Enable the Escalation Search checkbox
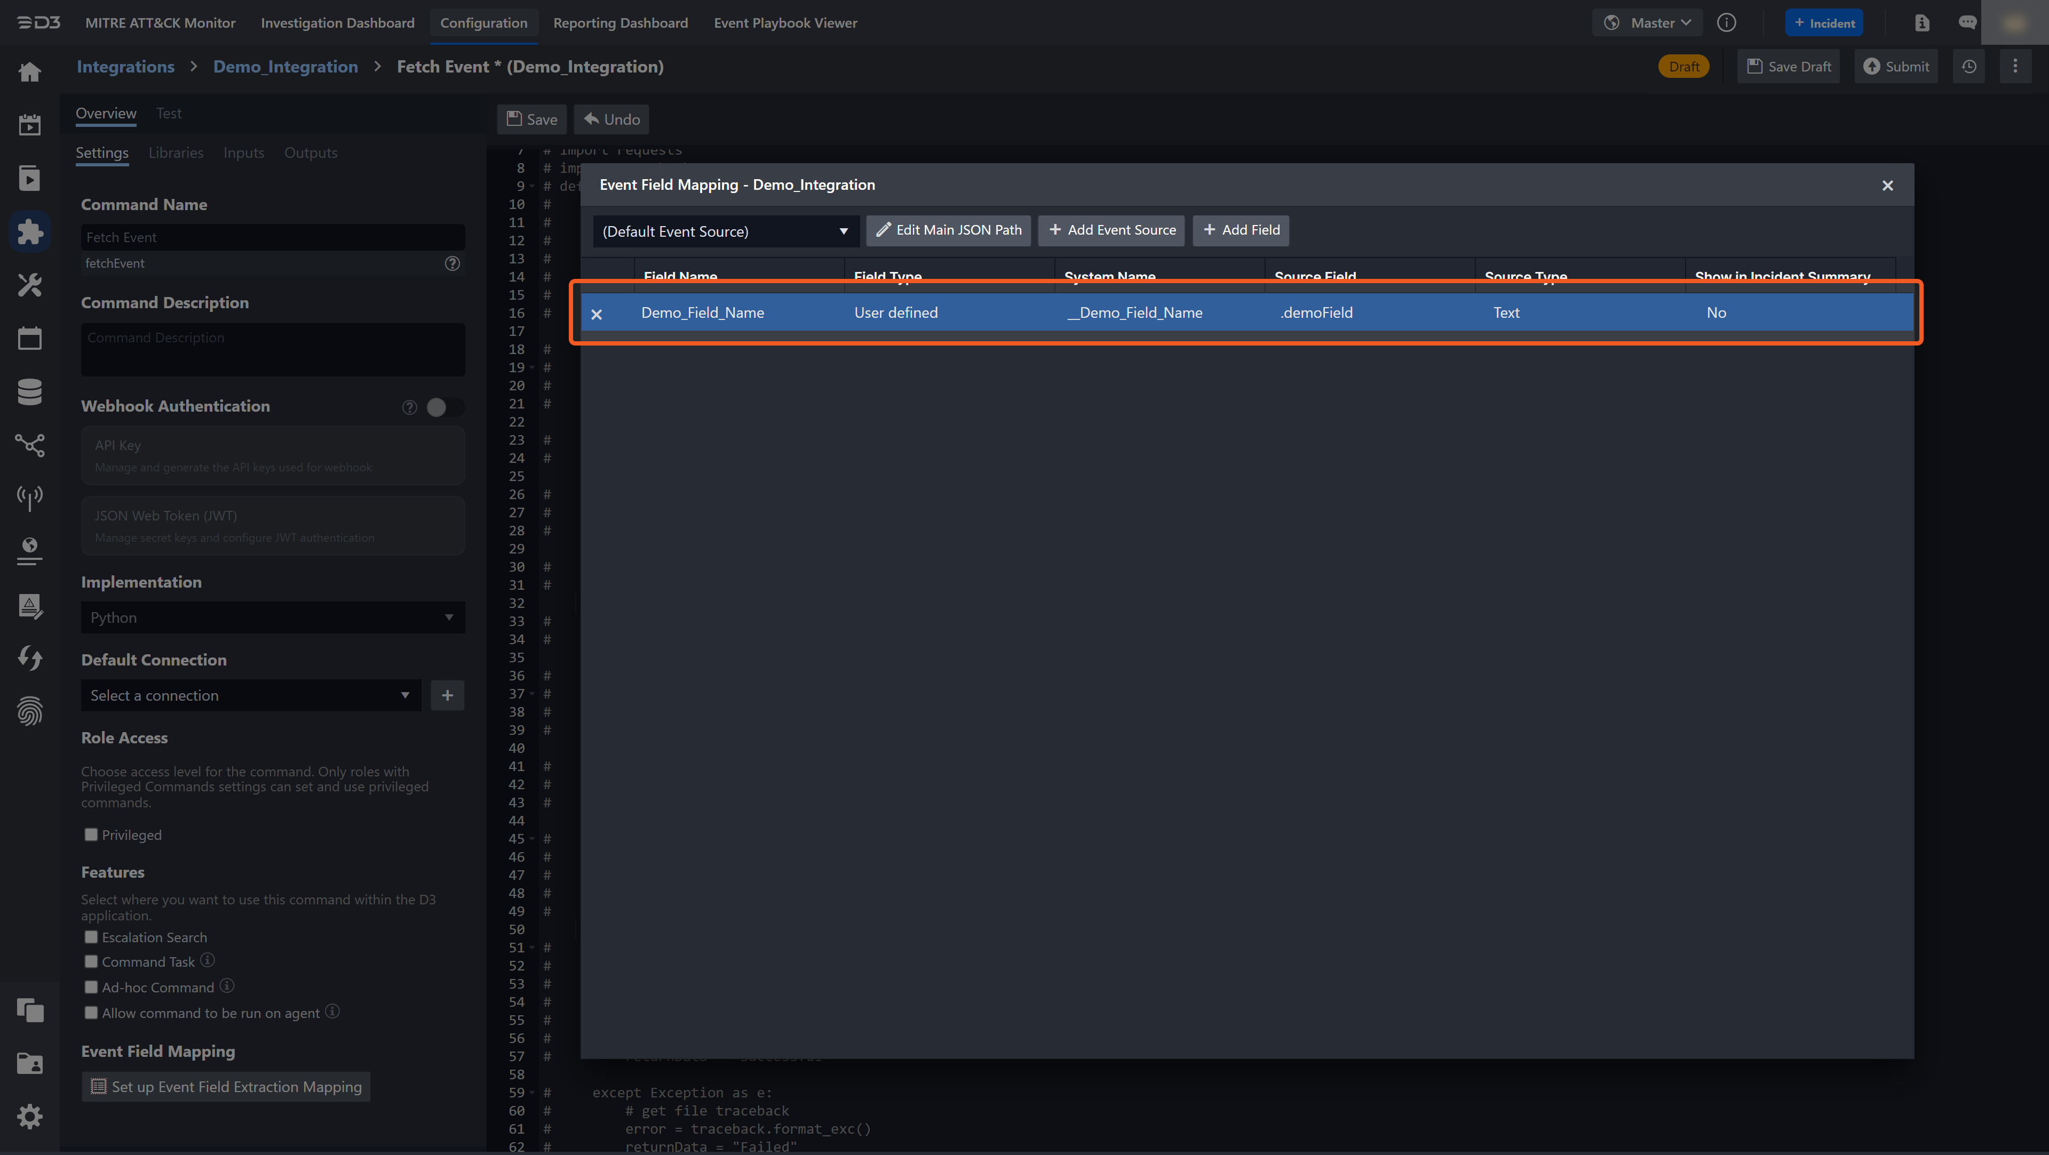This screenshot has height=1155, width=2049. click(91, 937)
